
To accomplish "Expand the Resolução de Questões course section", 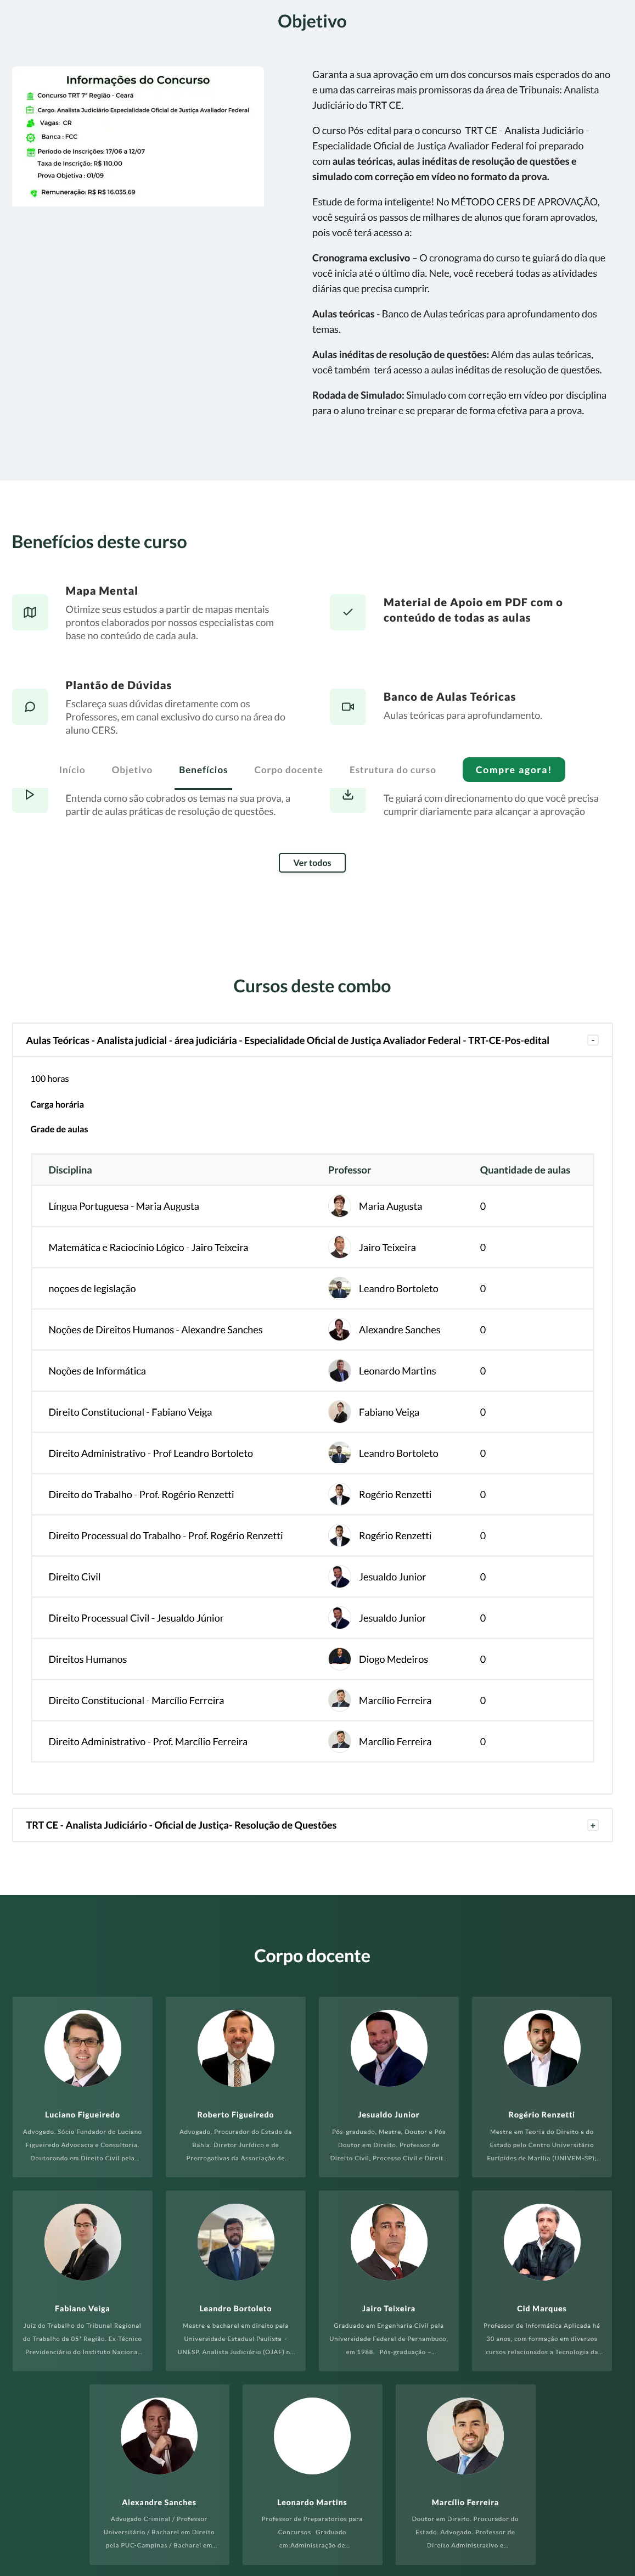I will point(593,1825).
